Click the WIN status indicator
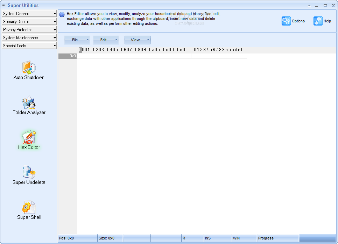 [x=244, y=238]
